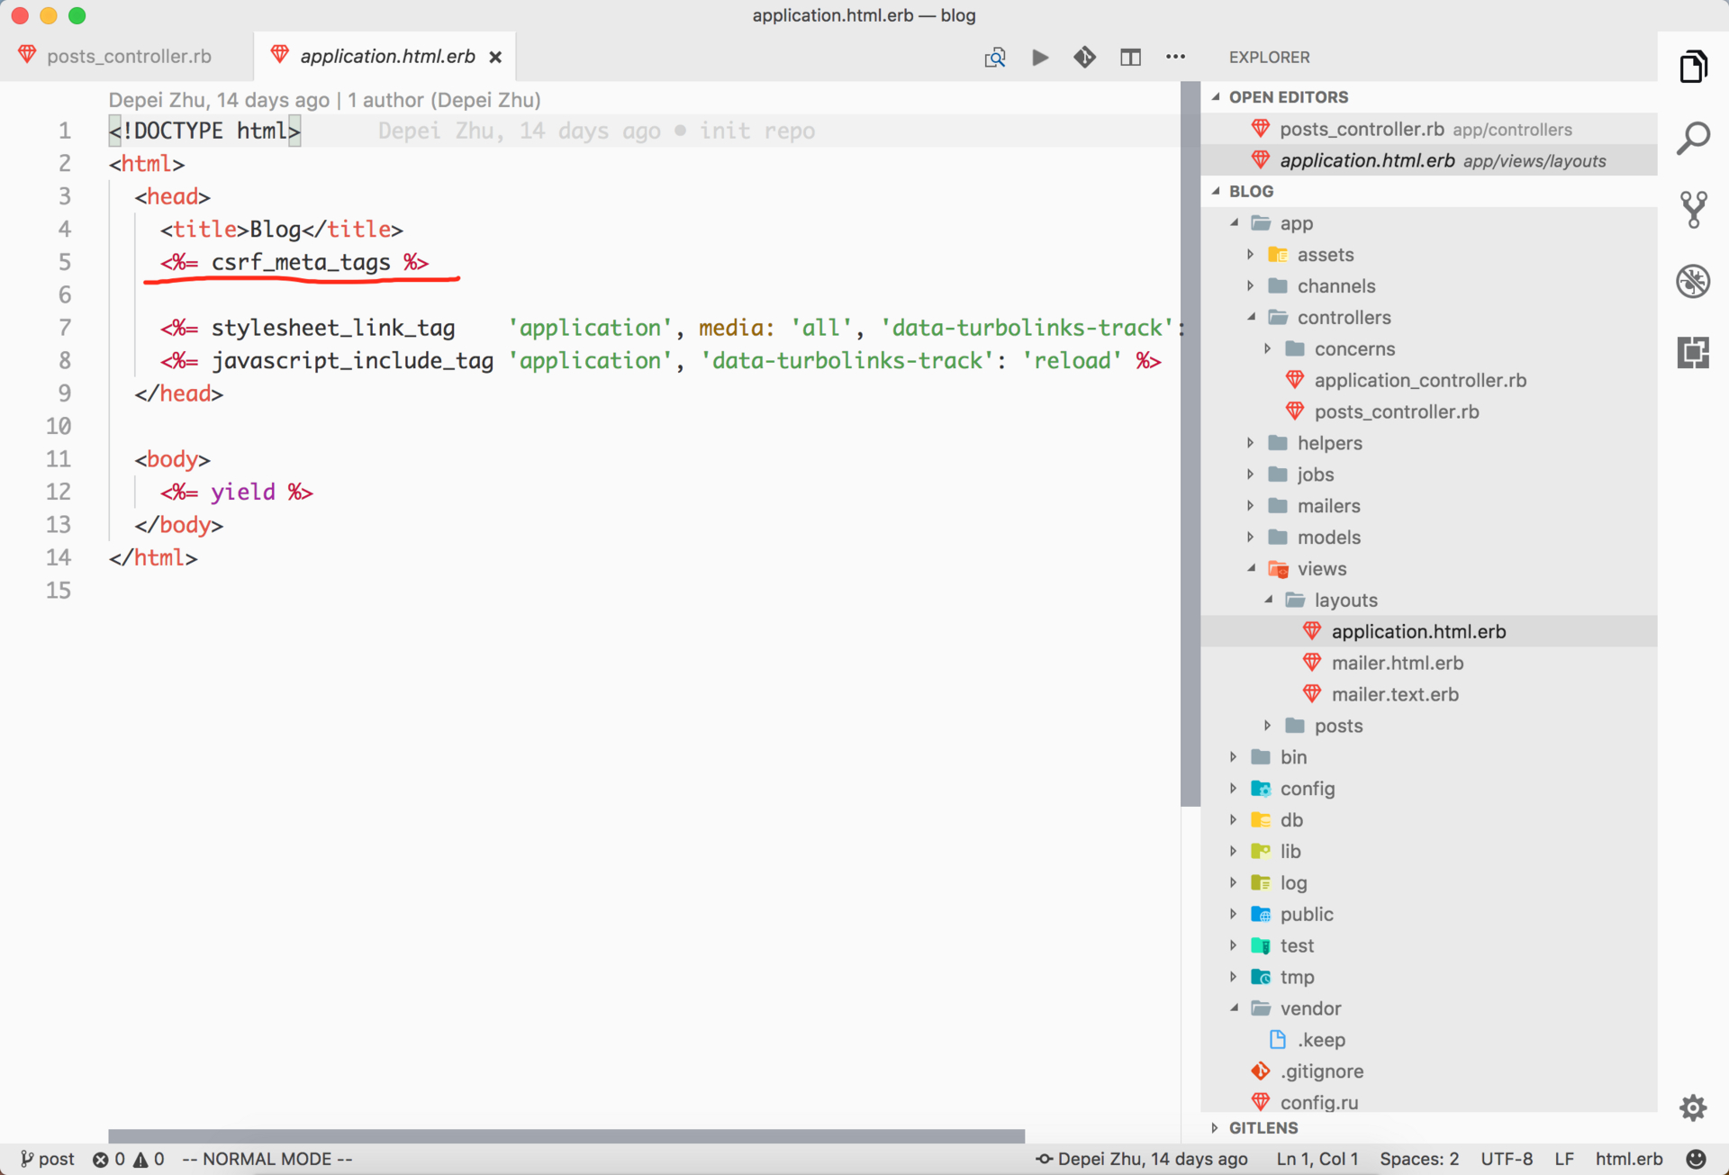Expand the lib folder

tap(1428, 852)
